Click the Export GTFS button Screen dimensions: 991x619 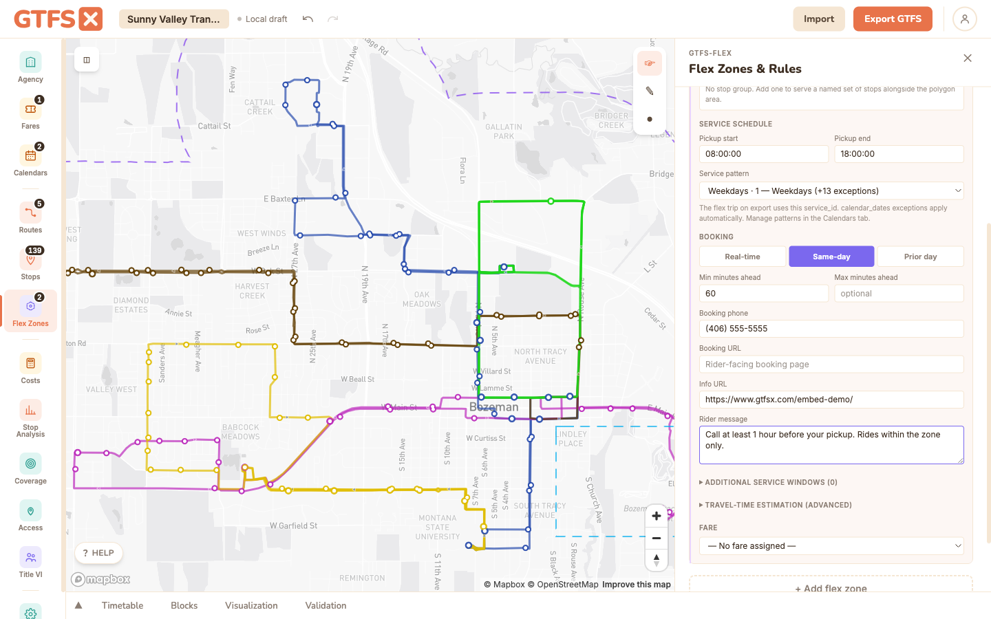click(x=893, y=19)
